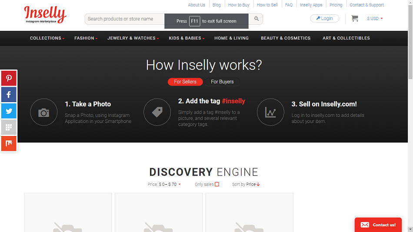
Task: Open the Pricing link
Action: (336, 5)
